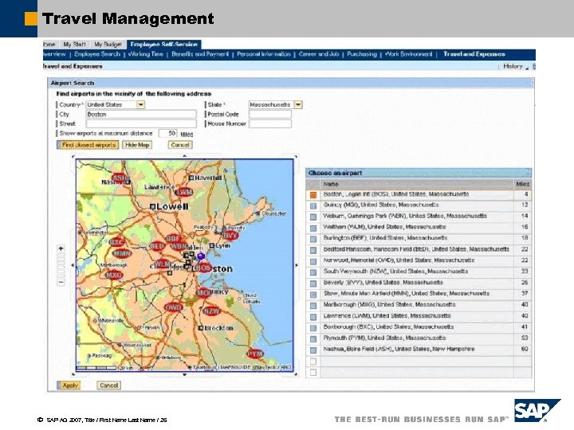574x430 pixels.
Task: Pan map diagonally with bottom-left corner arrow
Action: point(73,374)
